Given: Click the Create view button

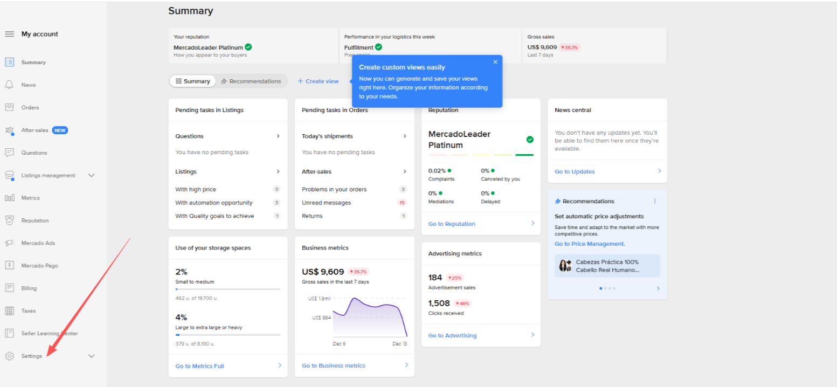Looking at the screenshot, I should click(318, 81).
